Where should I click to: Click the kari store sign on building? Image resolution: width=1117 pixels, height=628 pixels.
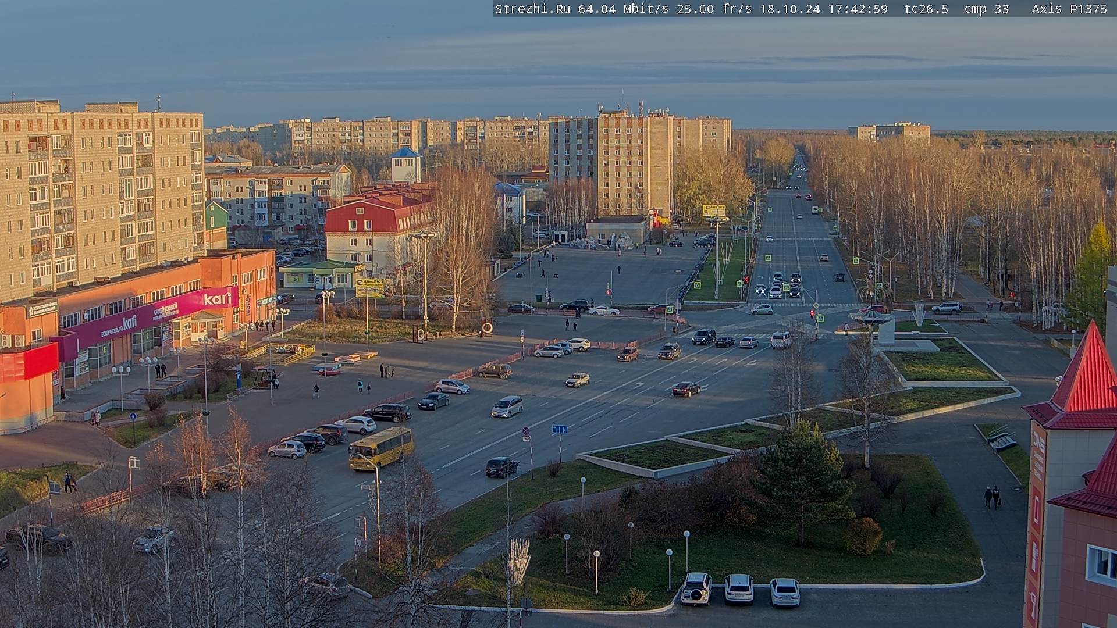[218, 299]
